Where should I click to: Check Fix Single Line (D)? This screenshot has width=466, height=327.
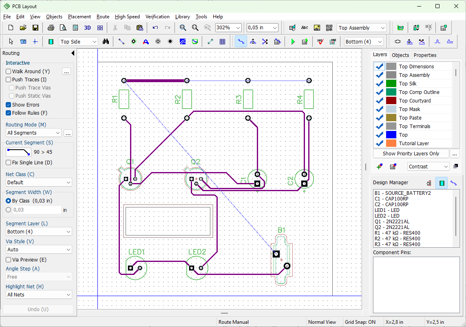8,162
